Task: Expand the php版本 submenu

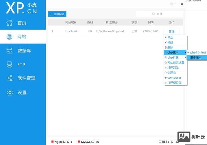Action: click(175, 52)
